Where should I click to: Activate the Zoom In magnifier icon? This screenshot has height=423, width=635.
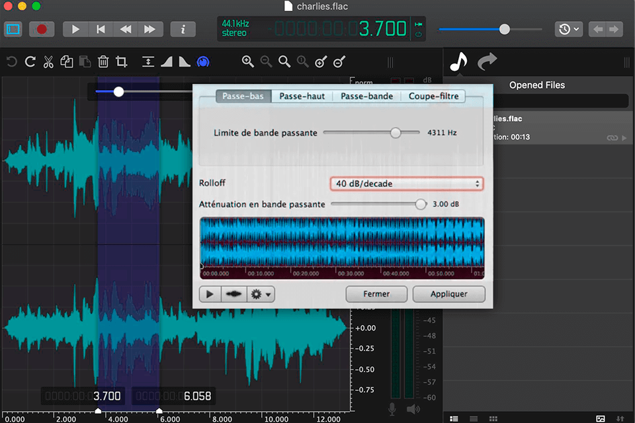tap(248, 61)
